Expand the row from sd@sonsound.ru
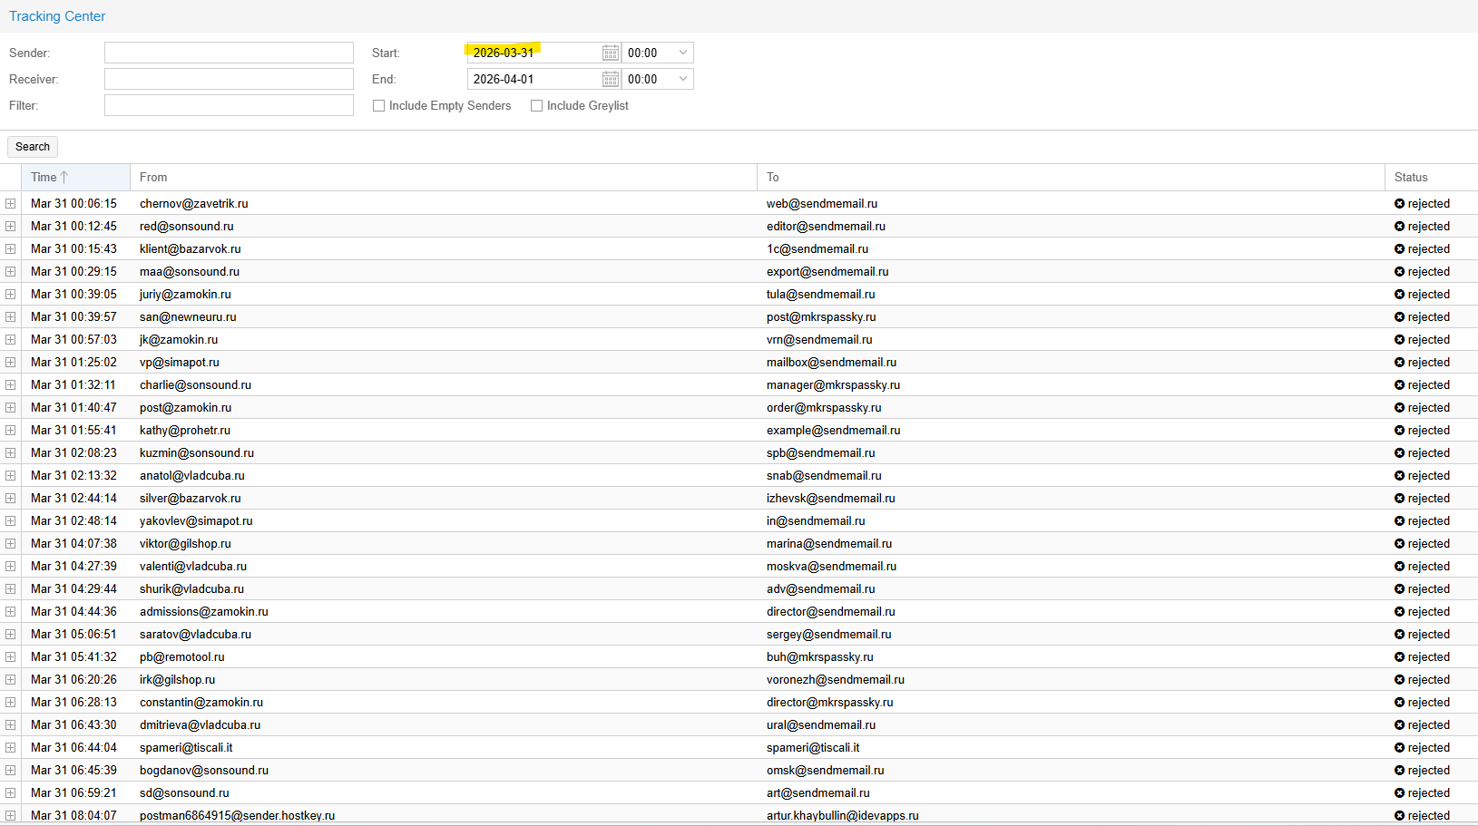This screenshot has height=826, width=1478. (10, 793)
